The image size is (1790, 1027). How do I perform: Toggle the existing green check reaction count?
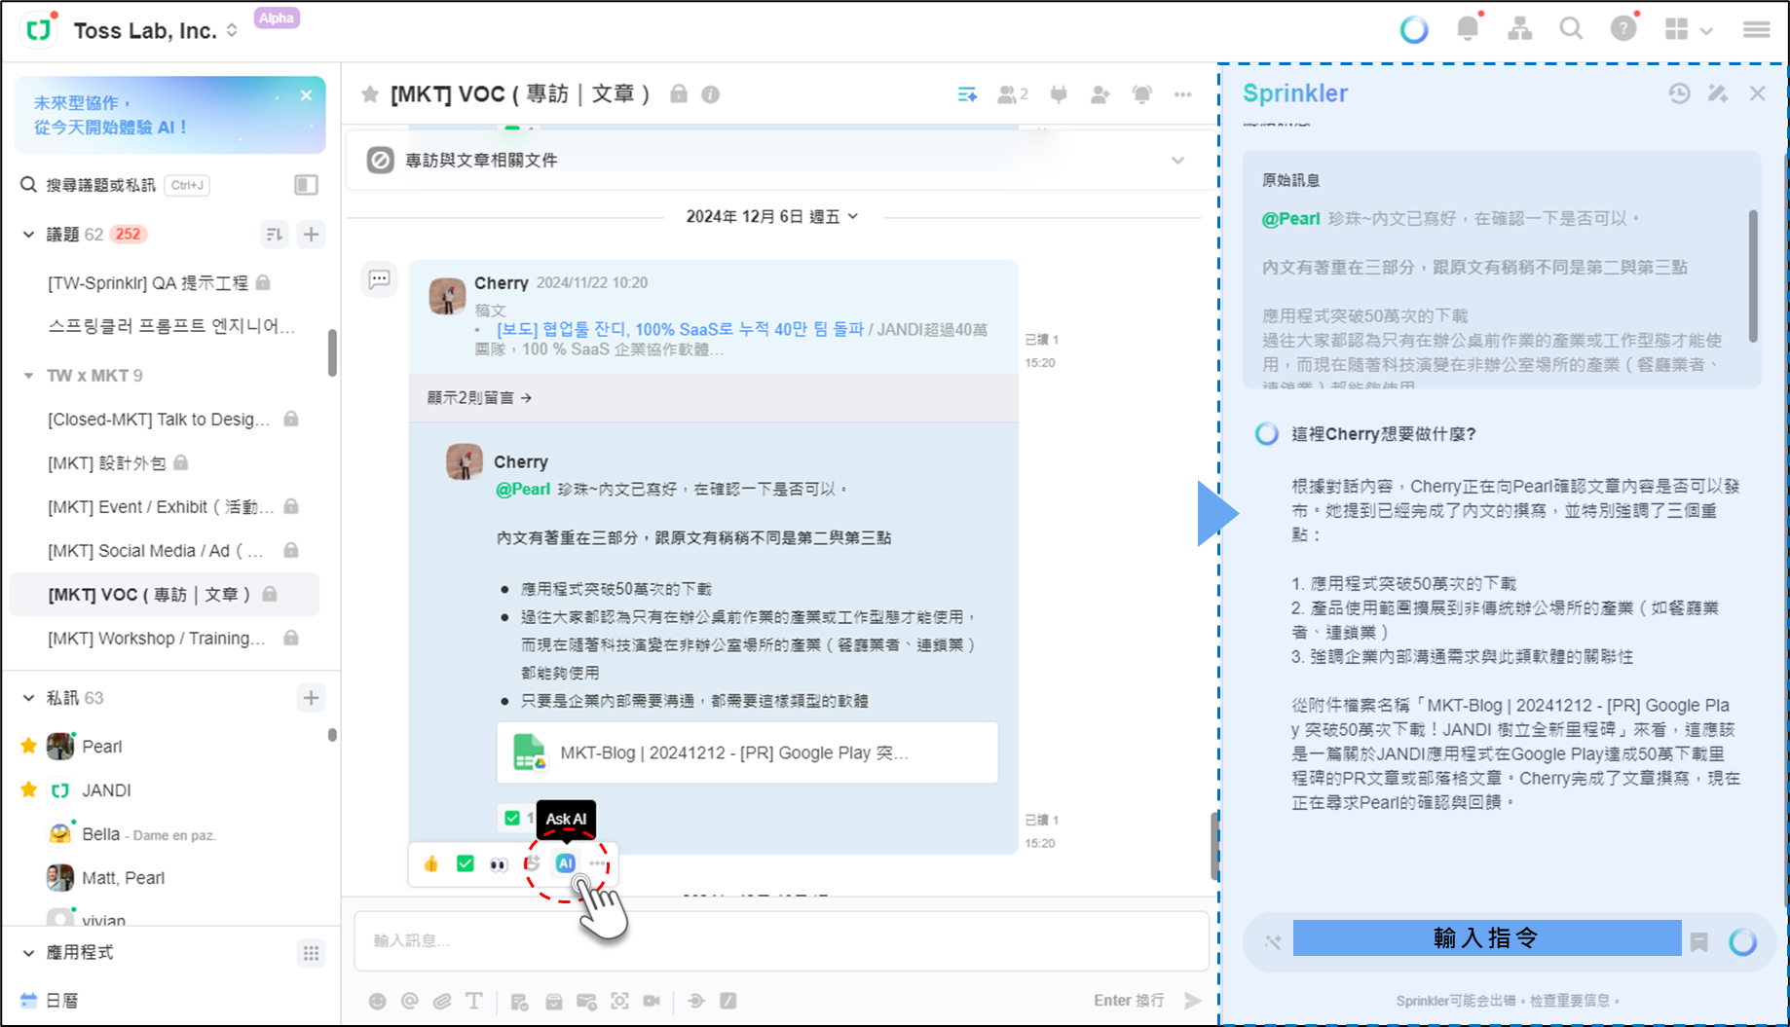pos(517,818)
